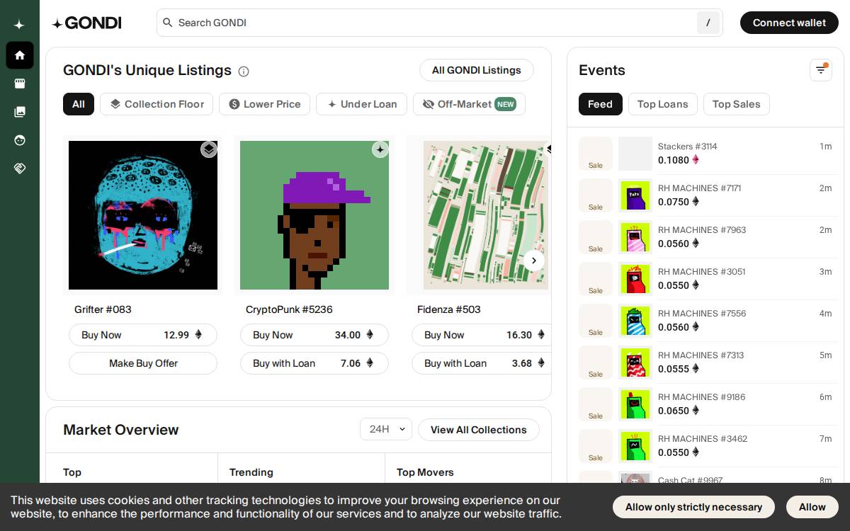Click the GONDI logo in header
850x531 pixels.
86,23
